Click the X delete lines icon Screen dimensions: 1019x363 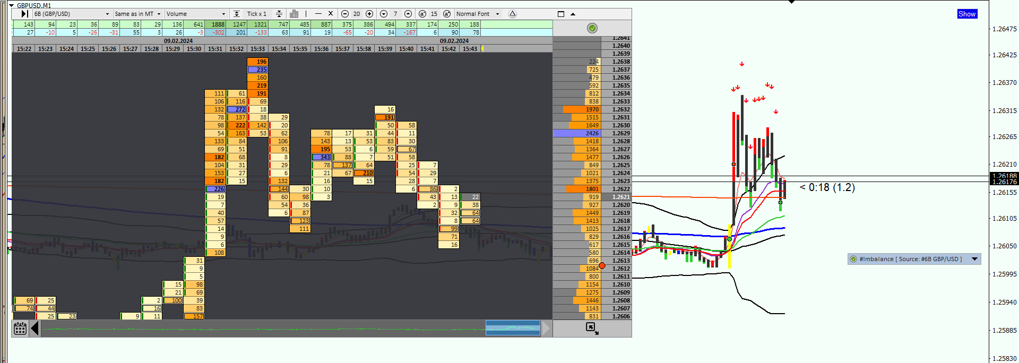[x=331, y=14]
